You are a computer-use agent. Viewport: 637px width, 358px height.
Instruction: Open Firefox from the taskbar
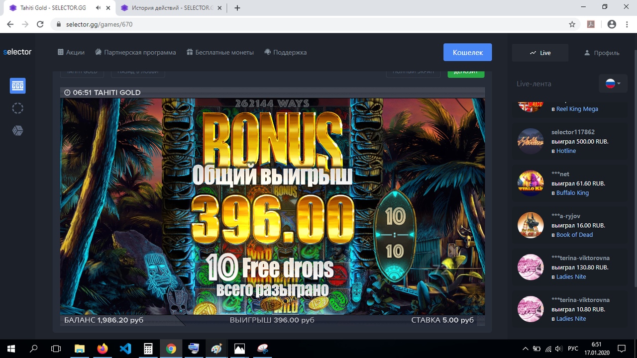coord(103,349)
